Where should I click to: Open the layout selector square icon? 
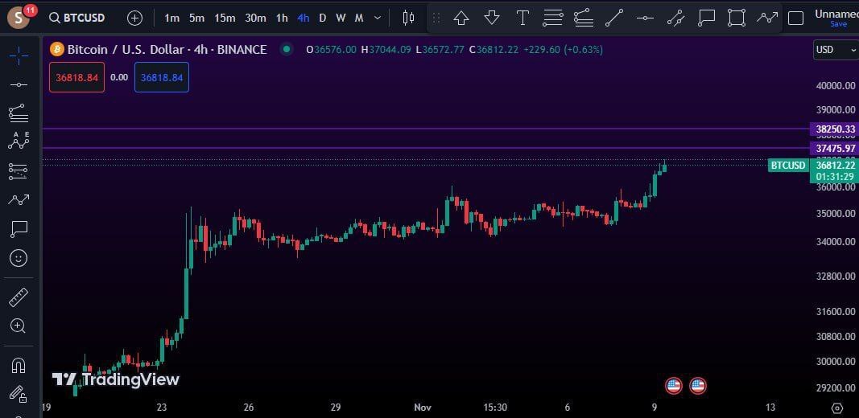tap(795, 18)
